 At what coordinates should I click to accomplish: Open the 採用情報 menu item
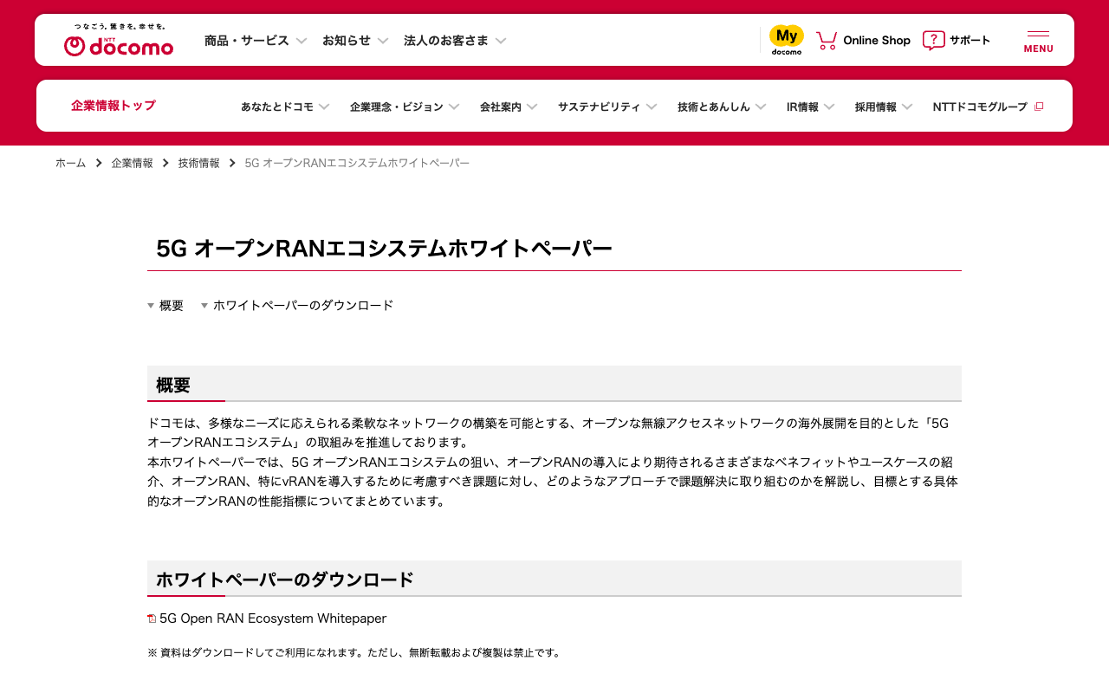[x=876, y=107]
